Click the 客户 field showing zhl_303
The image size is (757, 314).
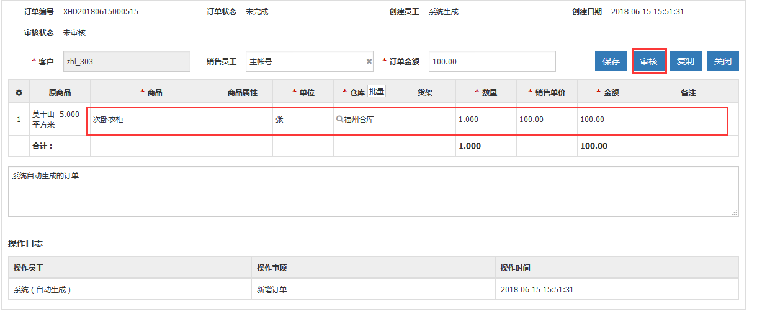(x=127, y=61)
